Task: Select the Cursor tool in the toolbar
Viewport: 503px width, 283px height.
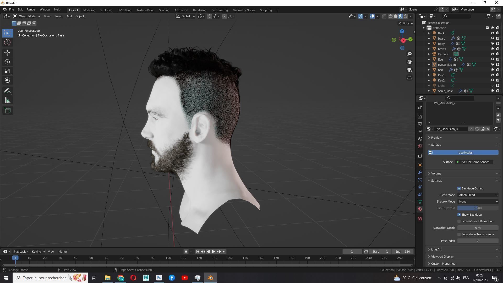Action: [x=7, y=42]
